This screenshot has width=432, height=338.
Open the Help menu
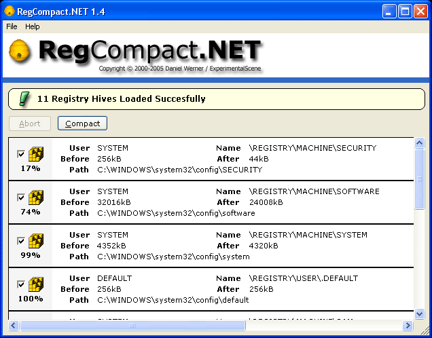[32, 26]
